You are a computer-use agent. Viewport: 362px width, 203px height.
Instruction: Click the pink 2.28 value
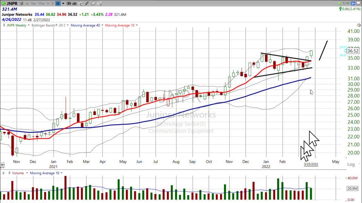[109, 15]
